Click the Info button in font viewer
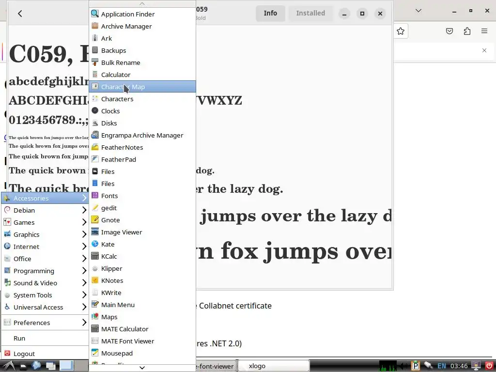The height and width of the screenshot is (372, 496). click(270, 13)
